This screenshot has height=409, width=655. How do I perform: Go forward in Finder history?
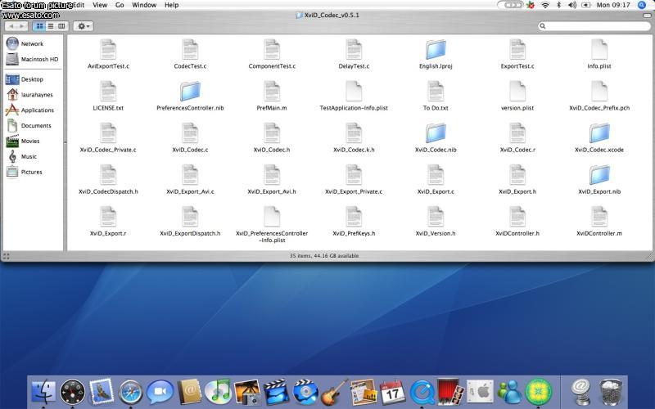(22, 26)
